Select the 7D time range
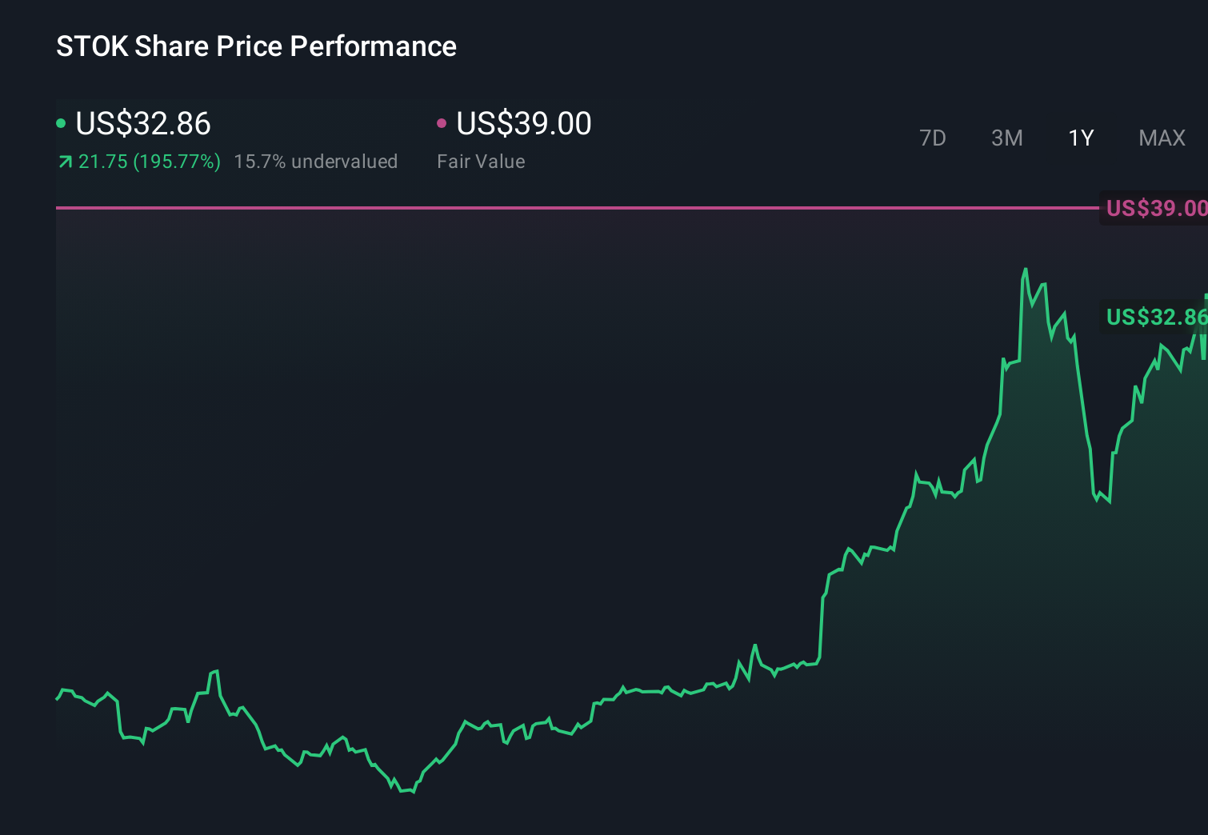This screenshot has height=835, width=1208. (x=933, y=138)
